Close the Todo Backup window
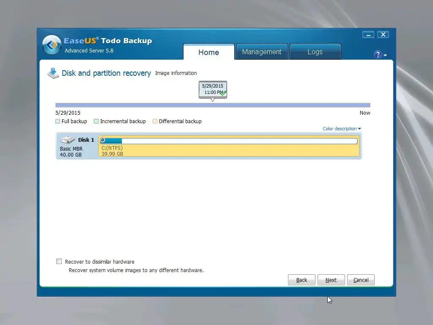This screenshot has width=433, height=325. click(383, 35)
